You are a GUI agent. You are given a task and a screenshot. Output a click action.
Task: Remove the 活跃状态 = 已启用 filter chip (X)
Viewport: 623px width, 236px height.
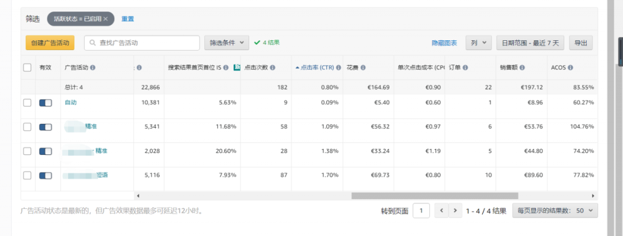pos(106,18)
